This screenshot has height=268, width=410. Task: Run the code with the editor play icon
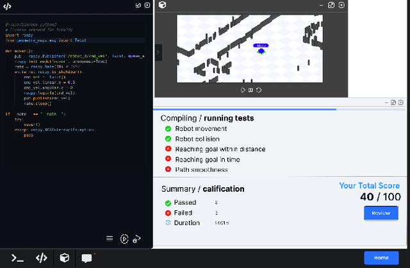tap(125, 239)
